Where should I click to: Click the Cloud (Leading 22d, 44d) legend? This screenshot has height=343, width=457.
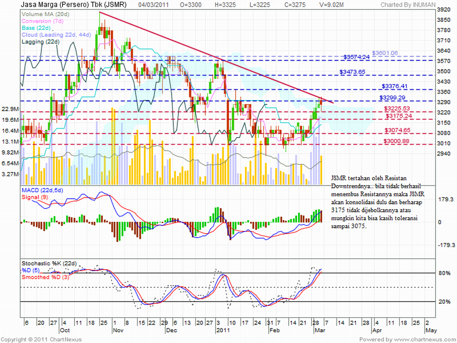56,35
